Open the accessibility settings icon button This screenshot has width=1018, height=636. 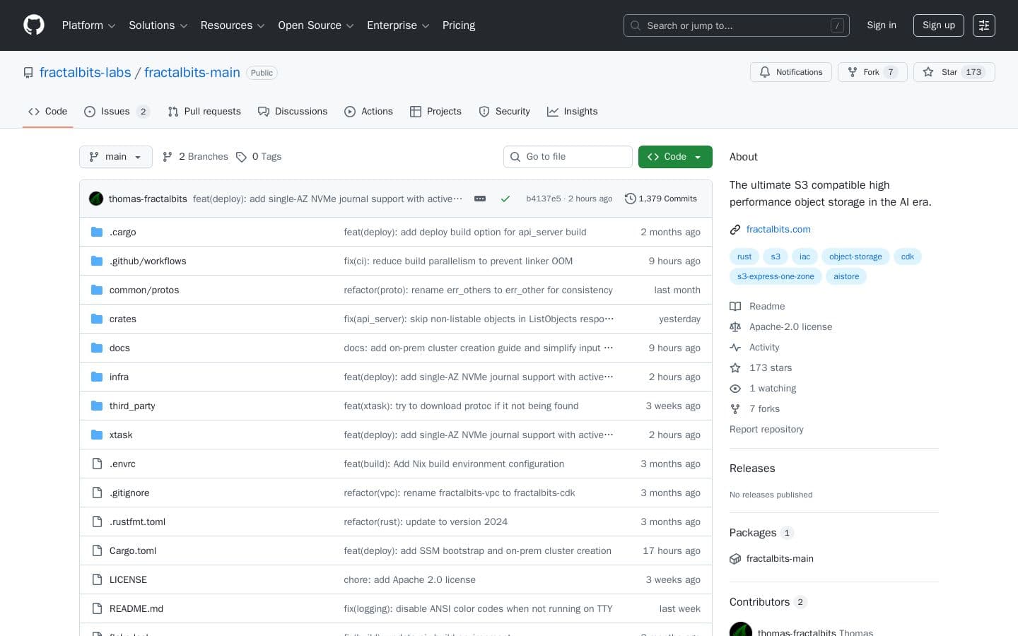[984, 25]
